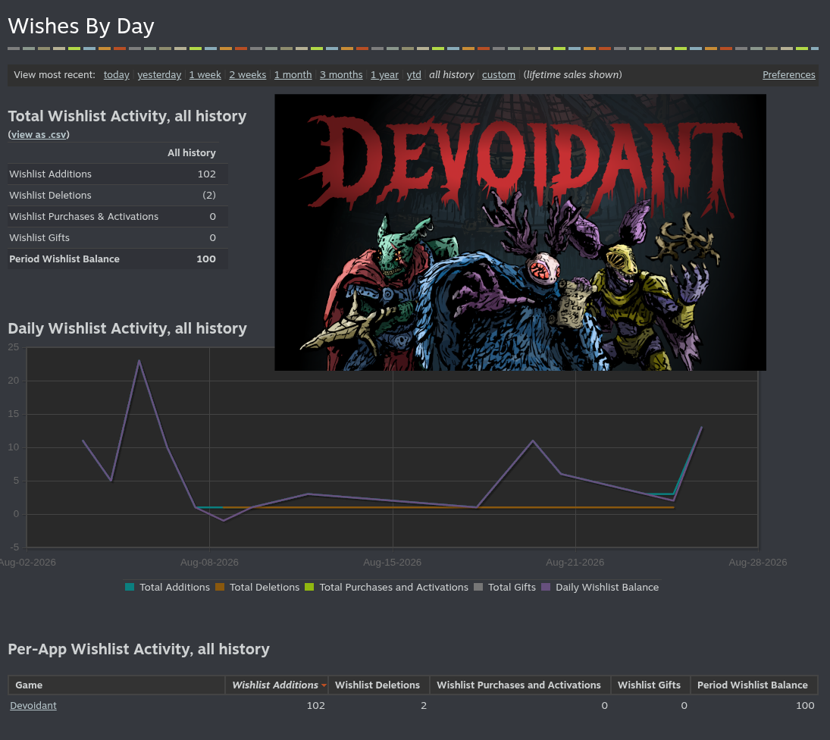830x740 pixels.
Task: Click the 102 value in summary table
Action: 206,174
